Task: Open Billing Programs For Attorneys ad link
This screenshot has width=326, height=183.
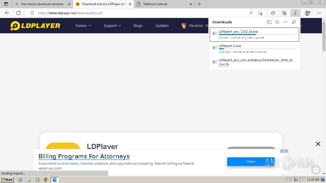Action: click(84, 156)
